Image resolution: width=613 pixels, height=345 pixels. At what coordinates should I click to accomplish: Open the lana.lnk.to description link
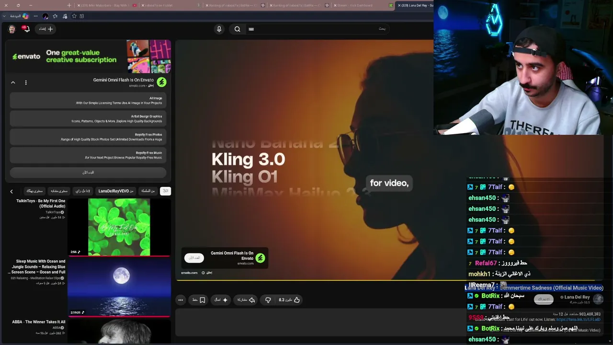pos(578,320)
